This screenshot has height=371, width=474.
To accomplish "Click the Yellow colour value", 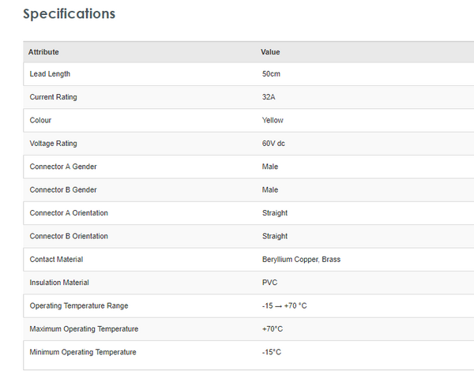I will pyautogui.click(x=273, y=120).
